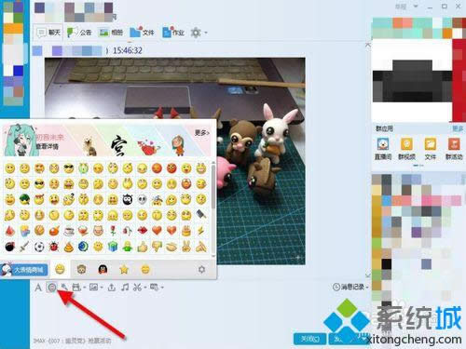Screen dimensions: 466x349
Task: Click 更多 in the emoji banner
Action: tap(202, 133)
